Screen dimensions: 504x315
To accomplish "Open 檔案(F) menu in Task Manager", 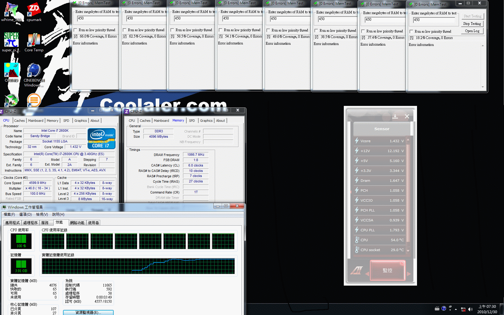I will click(9, 214).
